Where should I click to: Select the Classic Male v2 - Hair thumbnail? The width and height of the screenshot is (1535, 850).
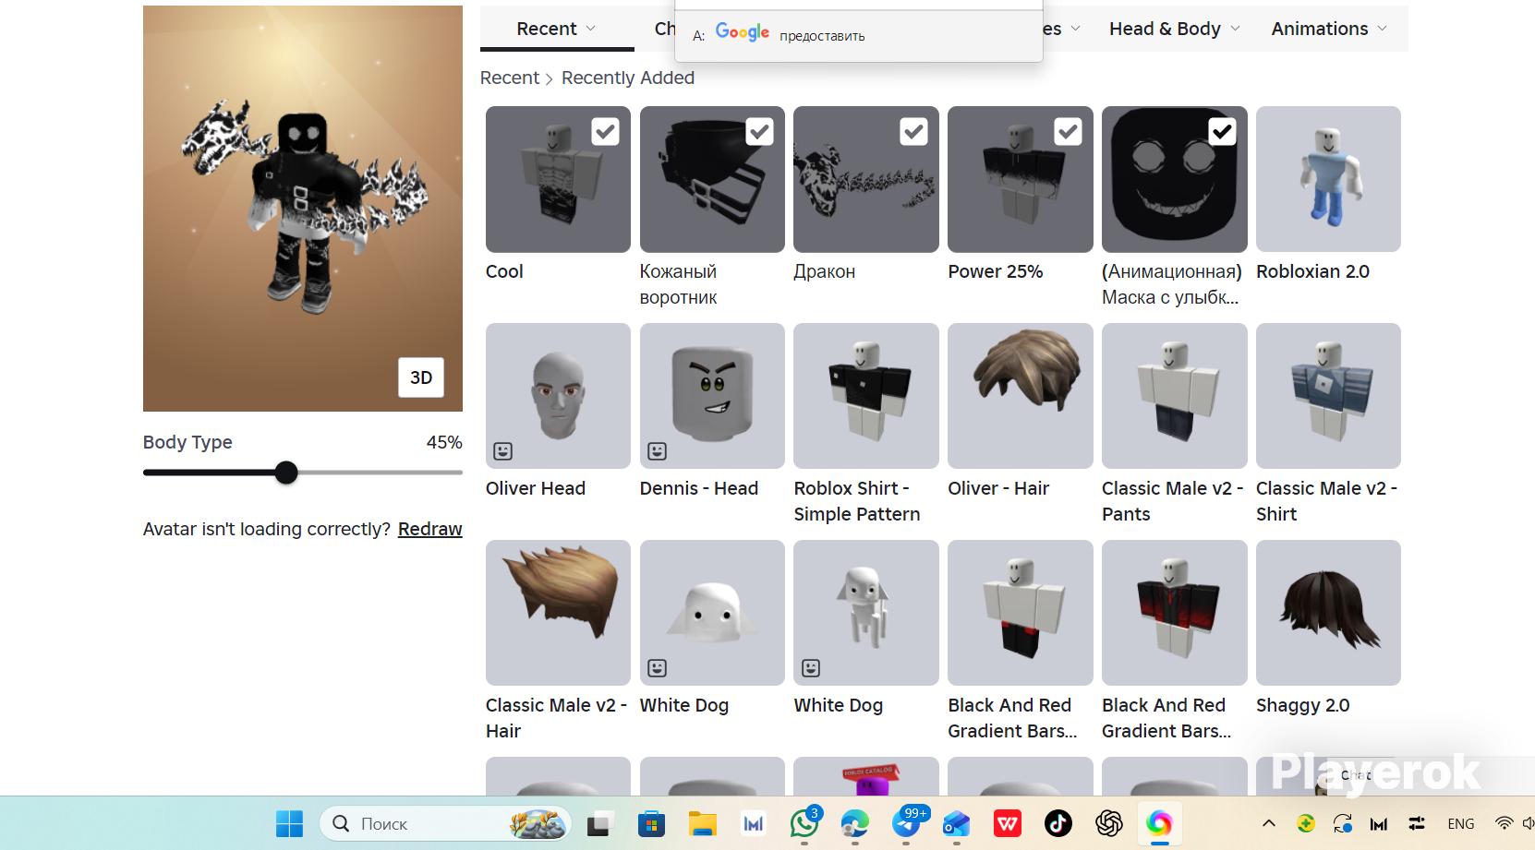pyautogui.click(x=558, y=613)
